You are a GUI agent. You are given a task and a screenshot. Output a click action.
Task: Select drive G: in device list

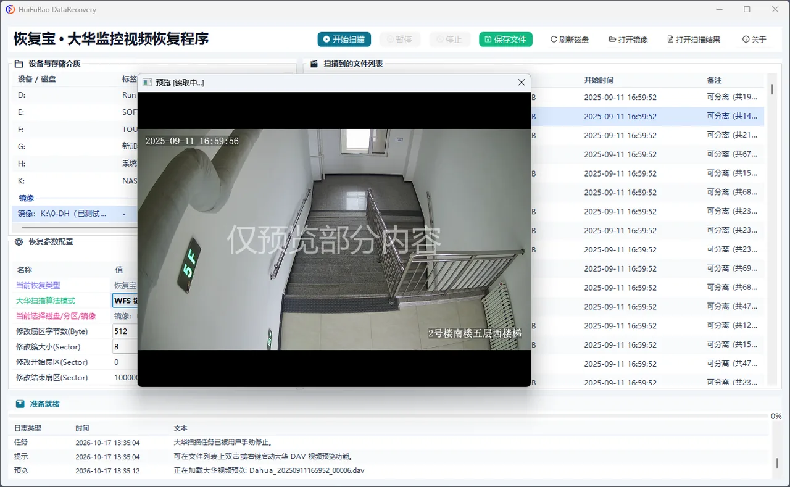pos(75,147)
